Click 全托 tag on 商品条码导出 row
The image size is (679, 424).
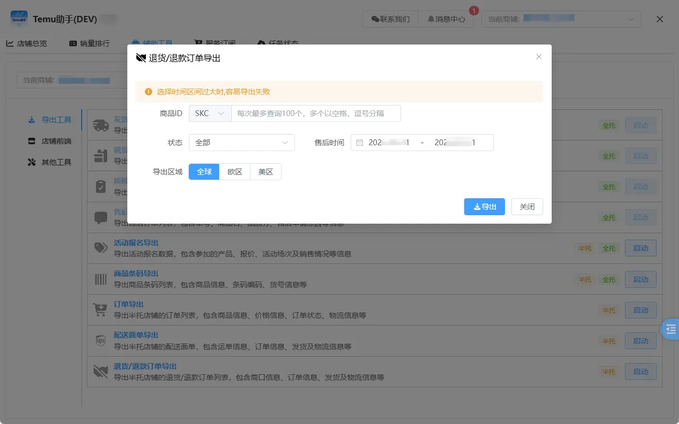point(608,279)
